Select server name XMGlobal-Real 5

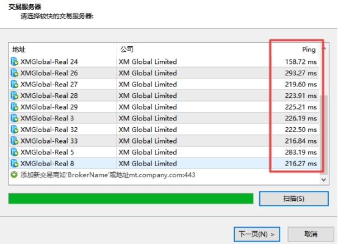coord(47,152)
